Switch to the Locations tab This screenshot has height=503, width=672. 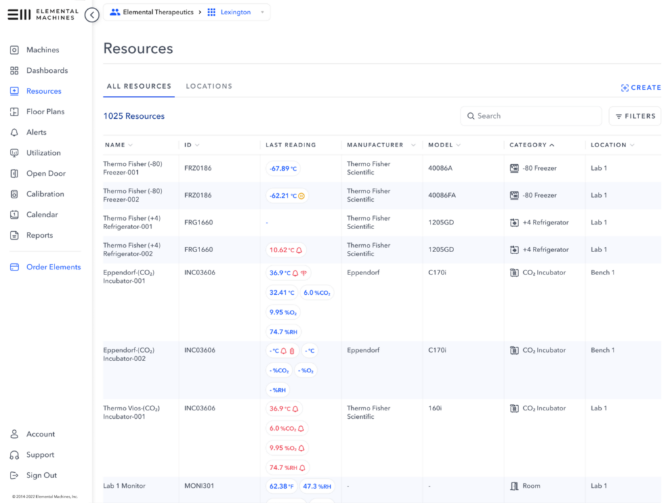[209, 86]
